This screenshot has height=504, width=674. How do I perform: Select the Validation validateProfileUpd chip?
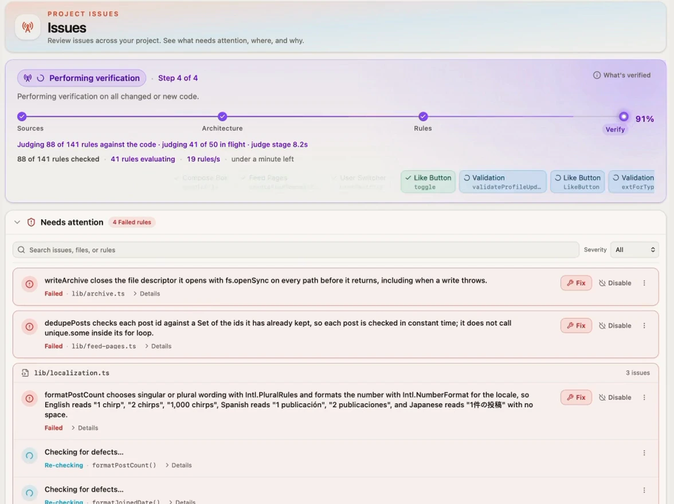pos(503,182)
